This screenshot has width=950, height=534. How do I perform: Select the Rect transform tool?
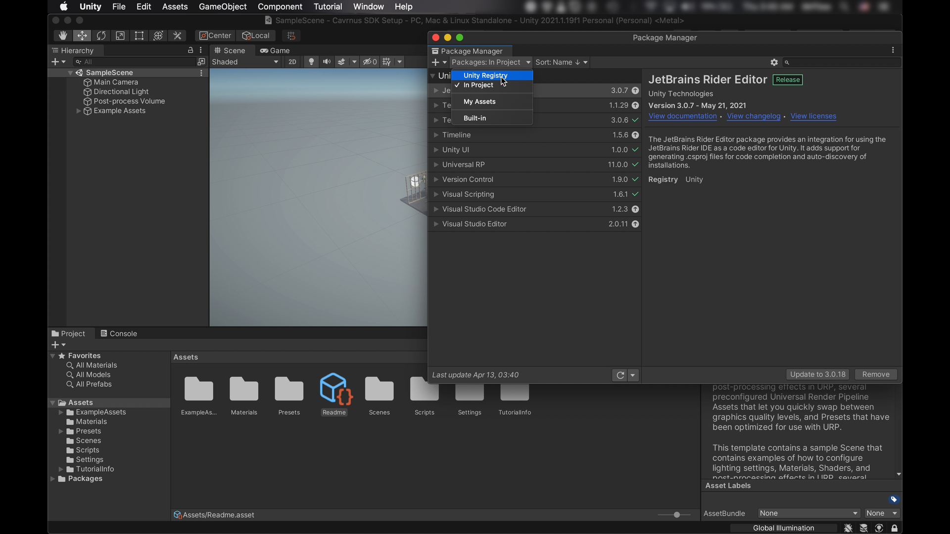coord(139,36)
